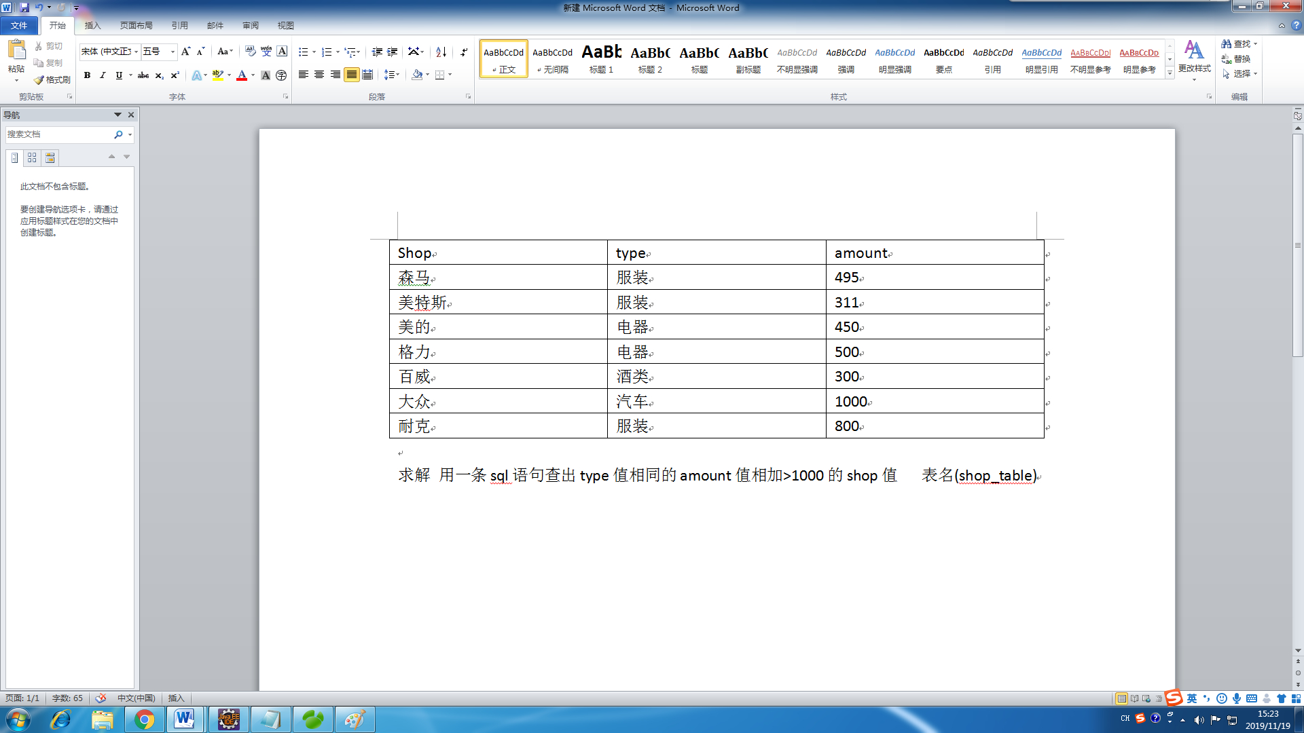Click the increase indent icon
1304x733 pixels.
(x=393, y=52)
